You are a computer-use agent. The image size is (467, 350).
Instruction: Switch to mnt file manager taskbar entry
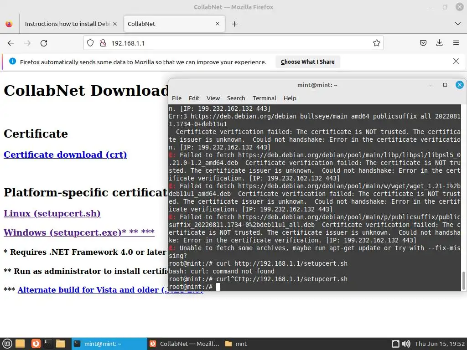[236, 344]
